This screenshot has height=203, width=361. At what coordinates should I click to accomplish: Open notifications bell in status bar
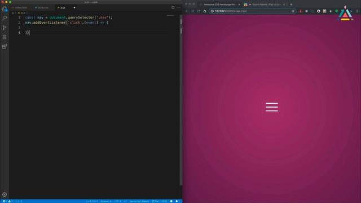pos(177,201)
